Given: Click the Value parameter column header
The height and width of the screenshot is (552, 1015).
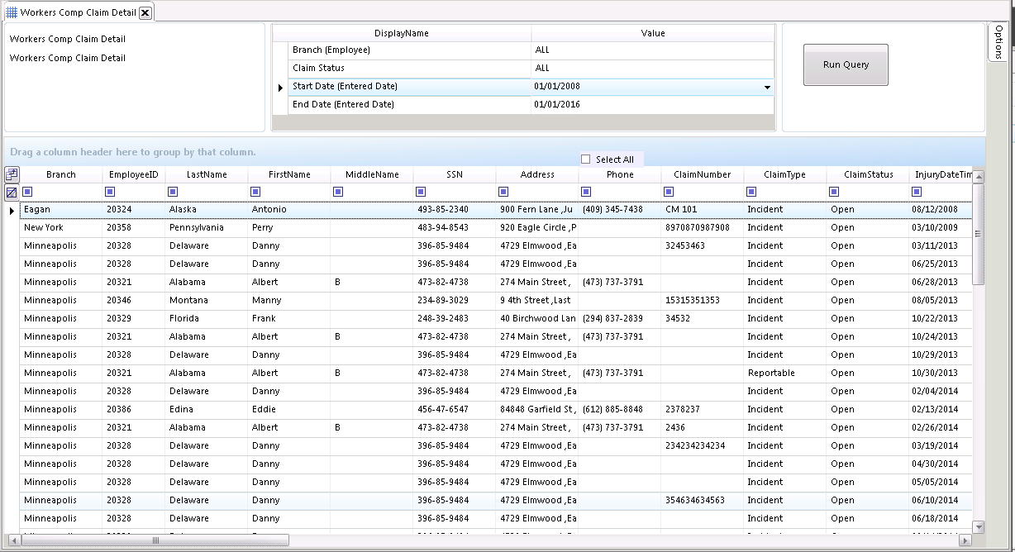Looking at the screenshot, I should point(653,33).
